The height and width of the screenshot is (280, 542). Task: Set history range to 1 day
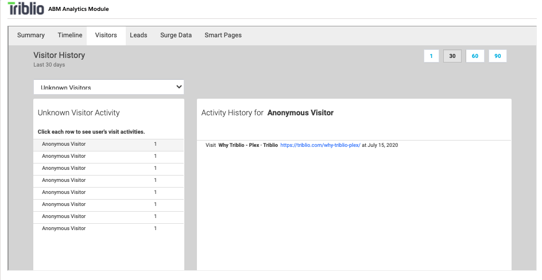[431, 56]
